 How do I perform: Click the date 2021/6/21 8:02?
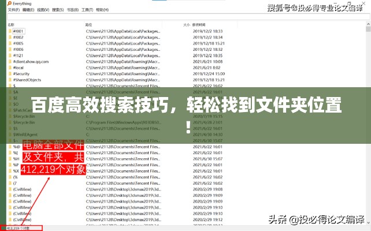(x=206, y=68)
